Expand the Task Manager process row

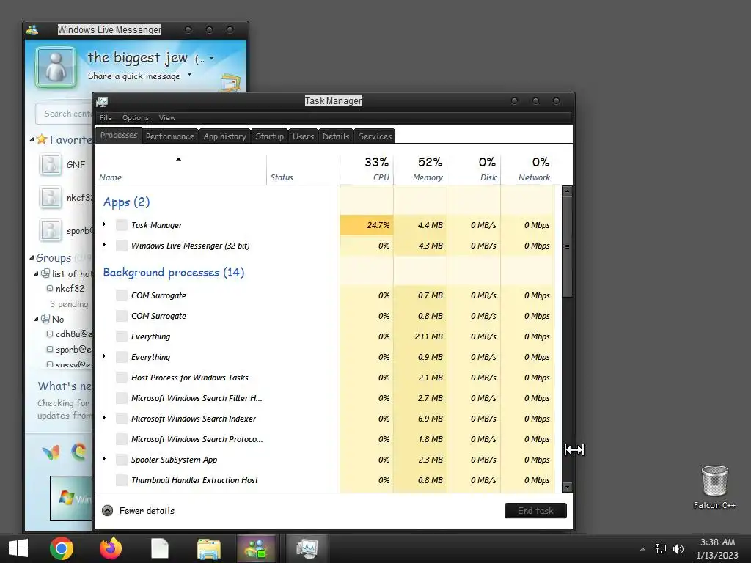point(104,224)
